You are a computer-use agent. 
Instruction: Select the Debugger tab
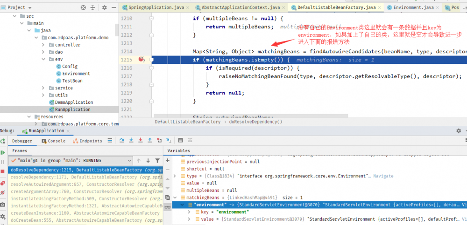[x=22, y=141]
